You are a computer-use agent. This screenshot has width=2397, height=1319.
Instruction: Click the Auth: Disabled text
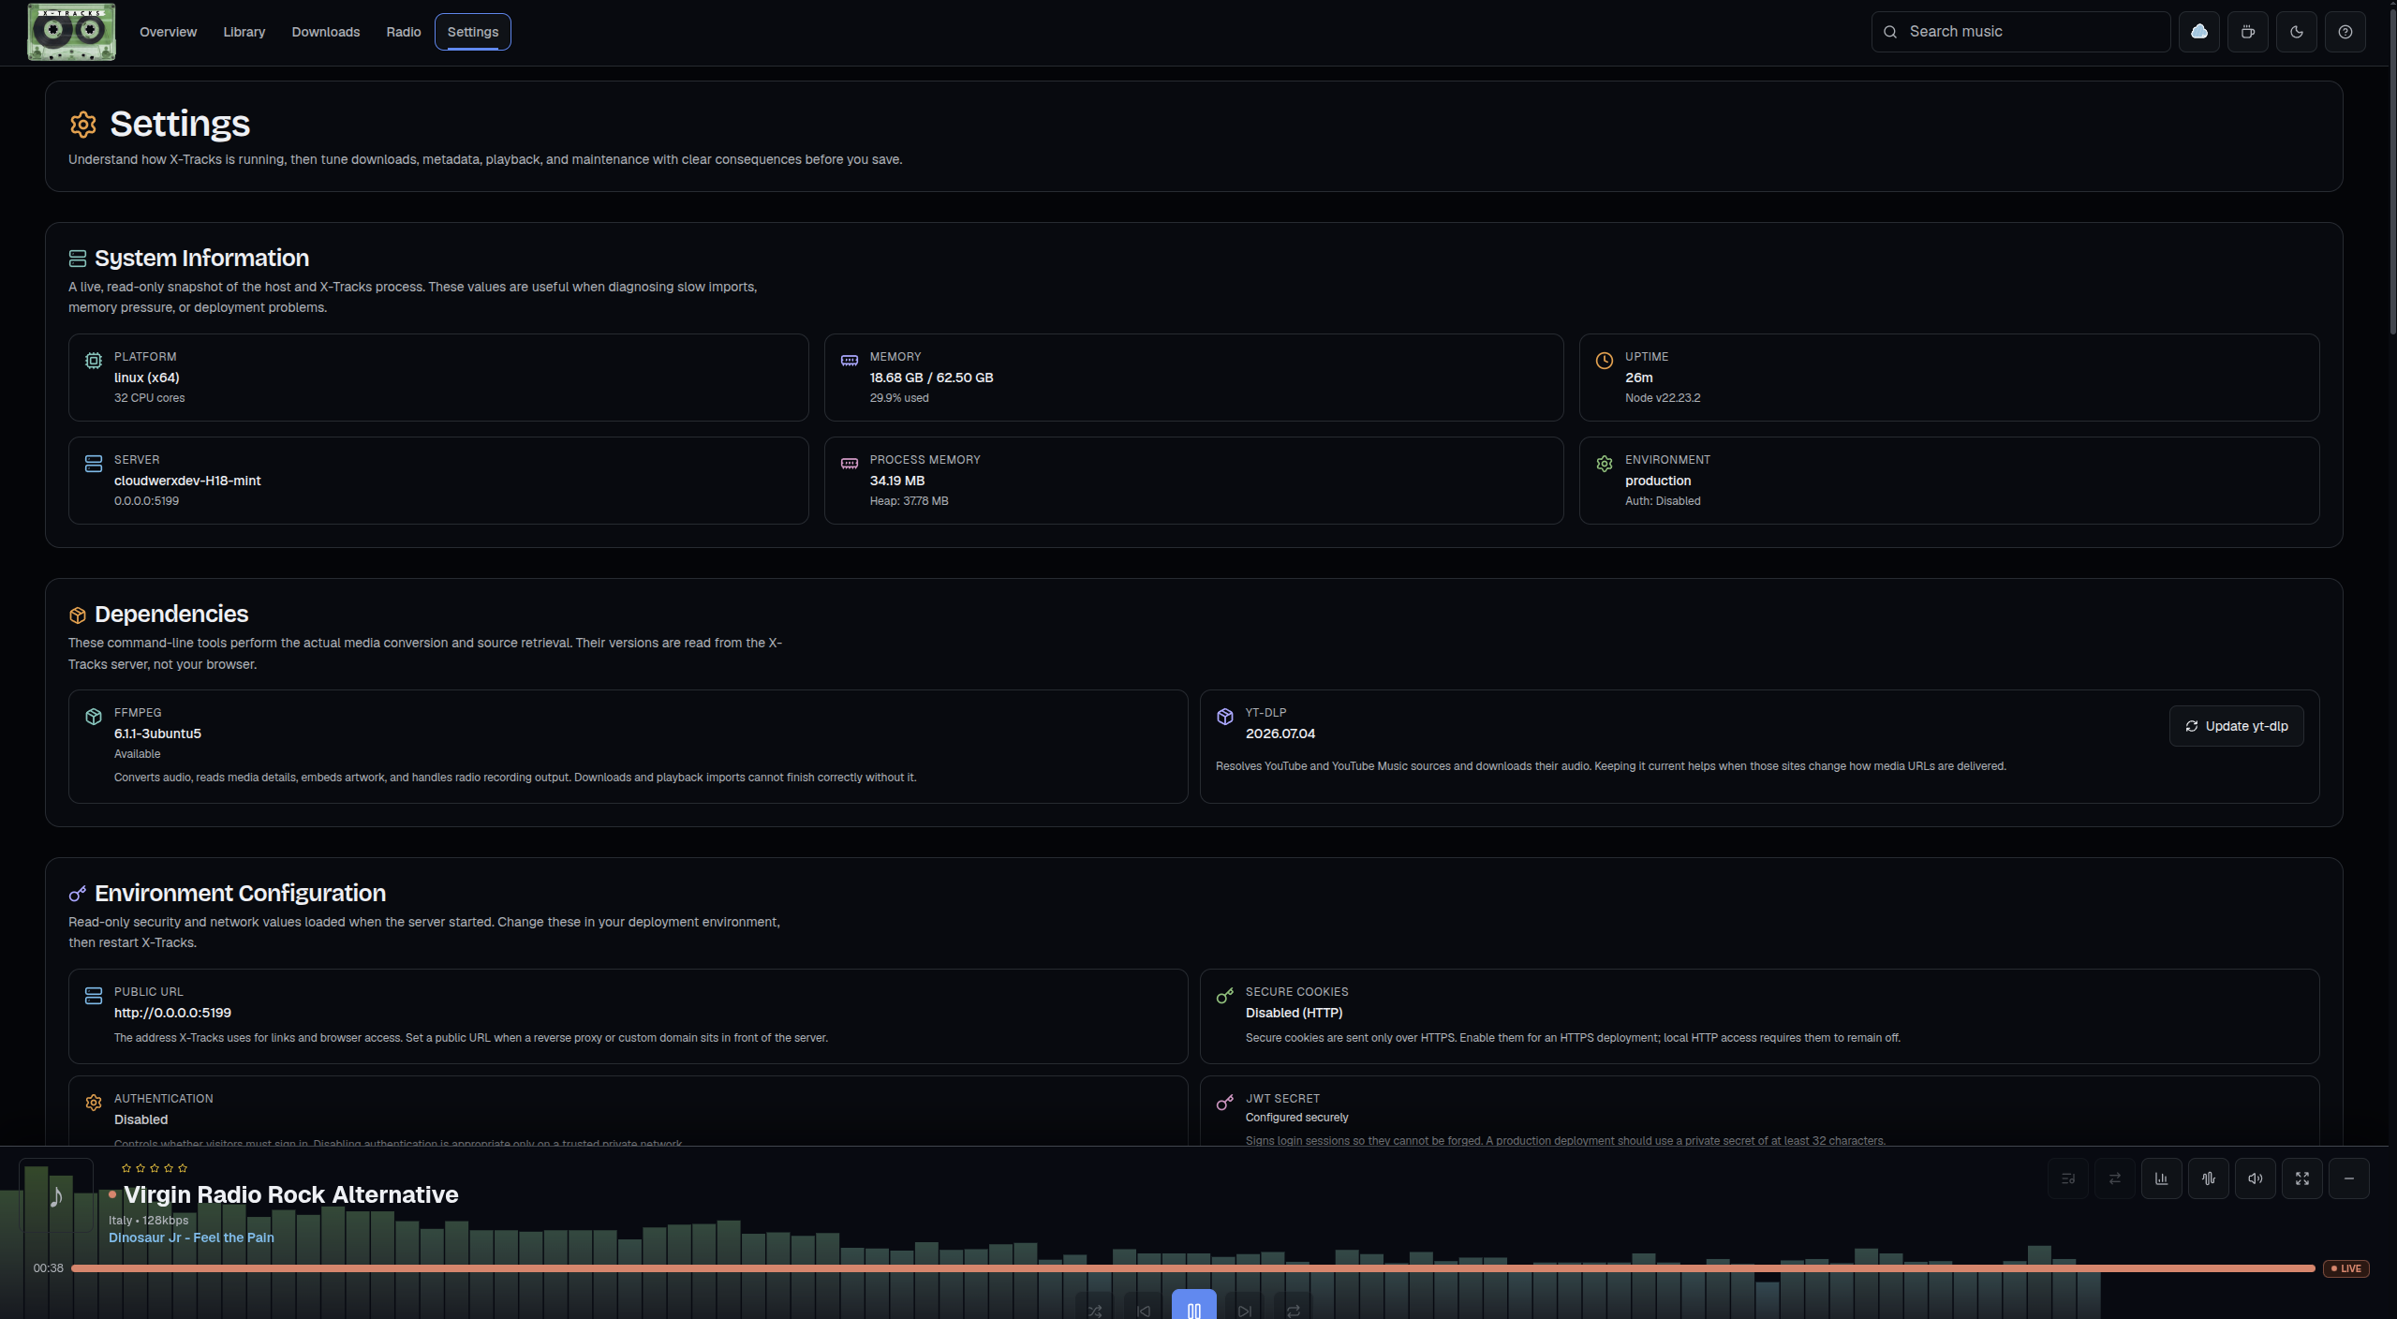1663,501
